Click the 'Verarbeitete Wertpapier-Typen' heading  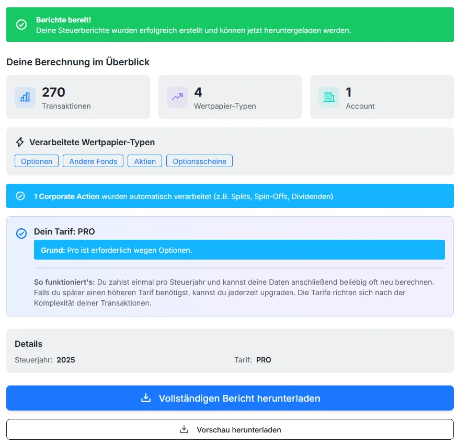coord(92,142)
